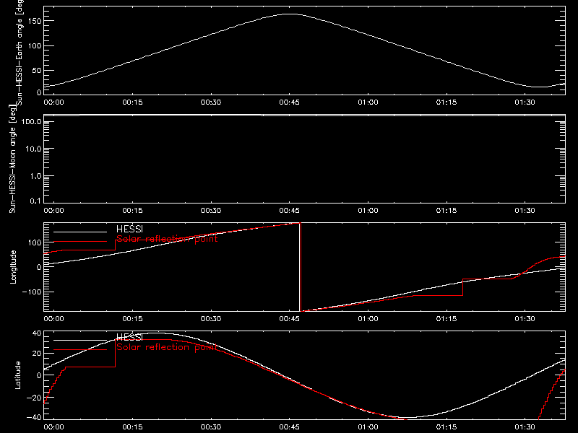Image resolution: width=578 pixels, height=433 pixels.
Task: Click red legend line in Longitude plot
Action: pyautogui.click(x=80, y=242)
